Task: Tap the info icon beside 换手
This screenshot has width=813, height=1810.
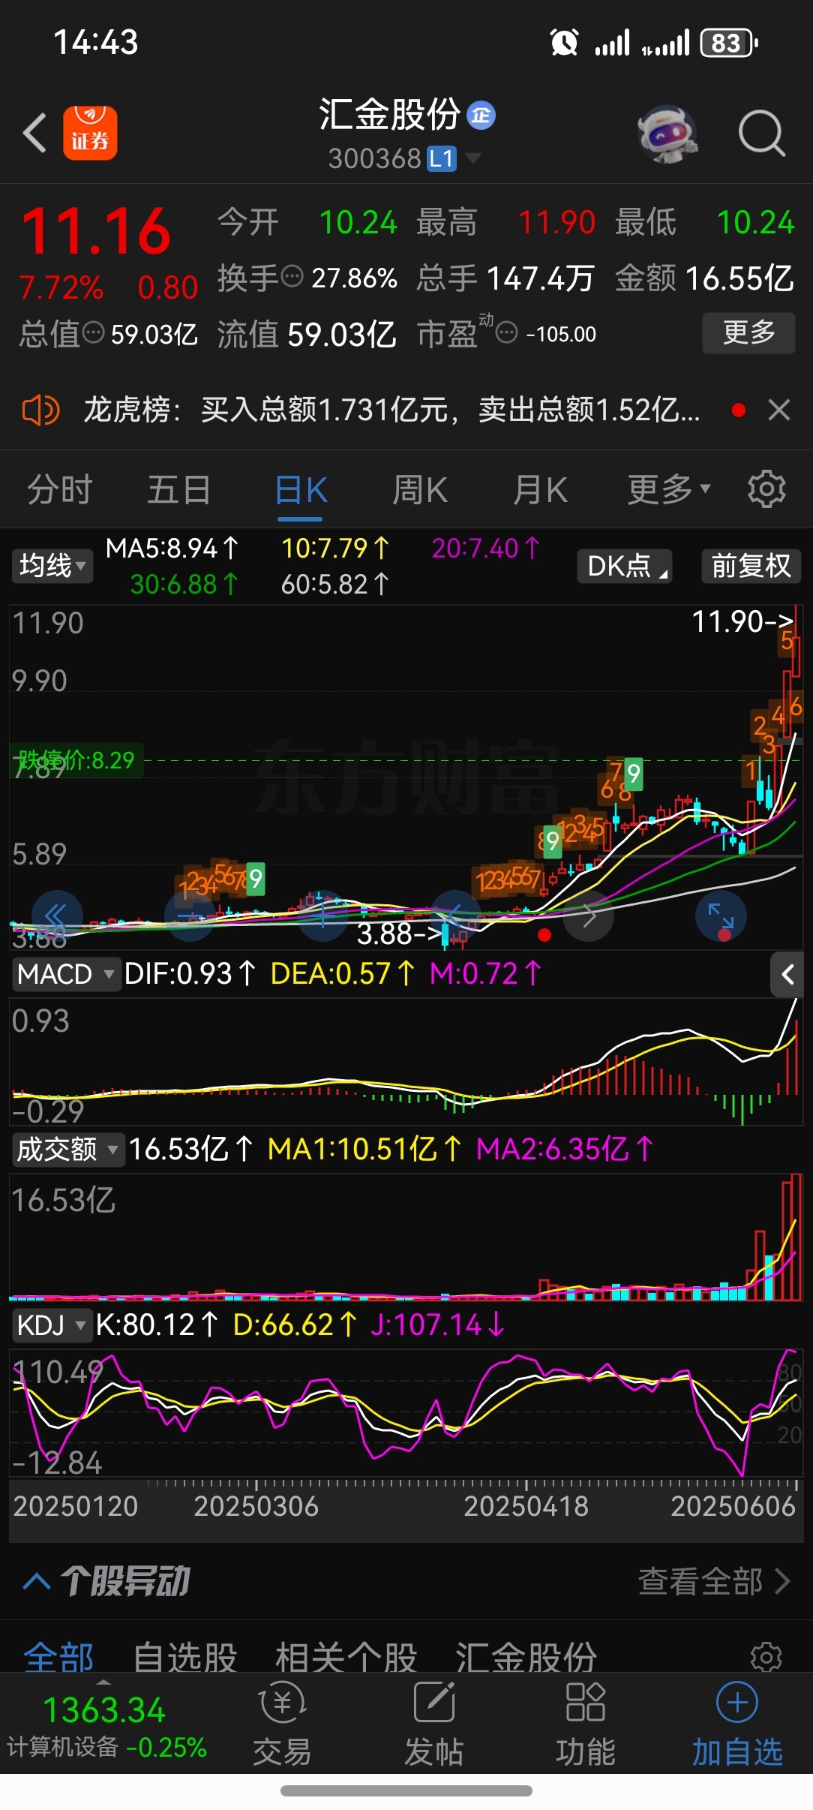Action: tap(292, 276)
